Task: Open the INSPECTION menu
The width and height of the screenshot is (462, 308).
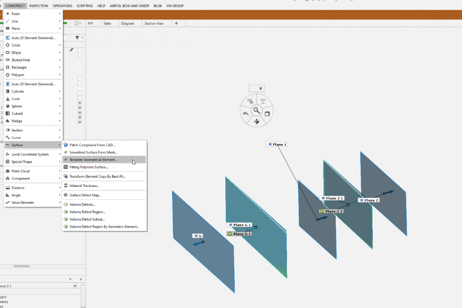Action: click(x=39, y=6)
